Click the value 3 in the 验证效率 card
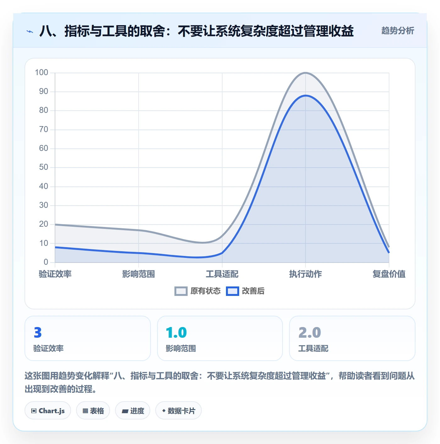440x444 pixels. tap(38, 333)
